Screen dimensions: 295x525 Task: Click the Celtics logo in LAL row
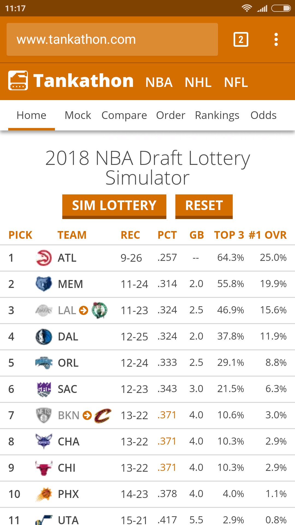click(x=99, y=310)
